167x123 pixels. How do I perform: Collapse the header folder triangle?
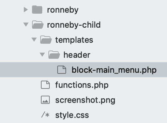tap(42, 55)
